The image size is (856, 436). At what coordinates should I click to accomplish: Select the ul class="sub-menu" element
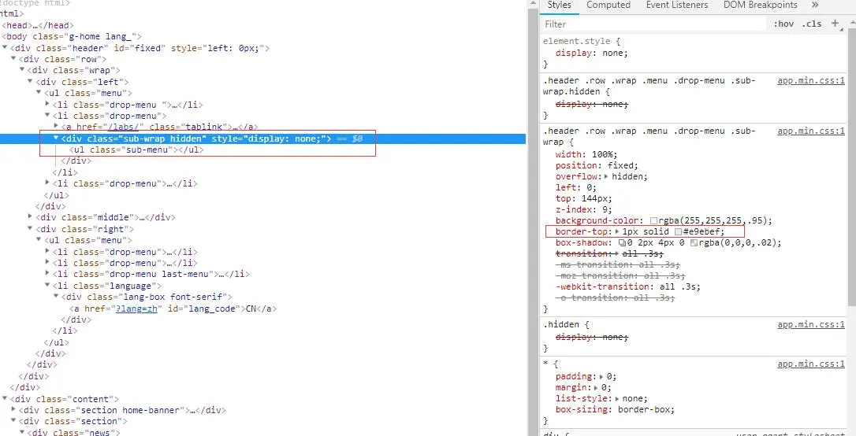pyautogui.click(x=136, y=150)
